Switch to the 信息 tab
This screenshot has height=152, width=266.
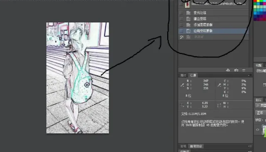[x=193, y=75]
